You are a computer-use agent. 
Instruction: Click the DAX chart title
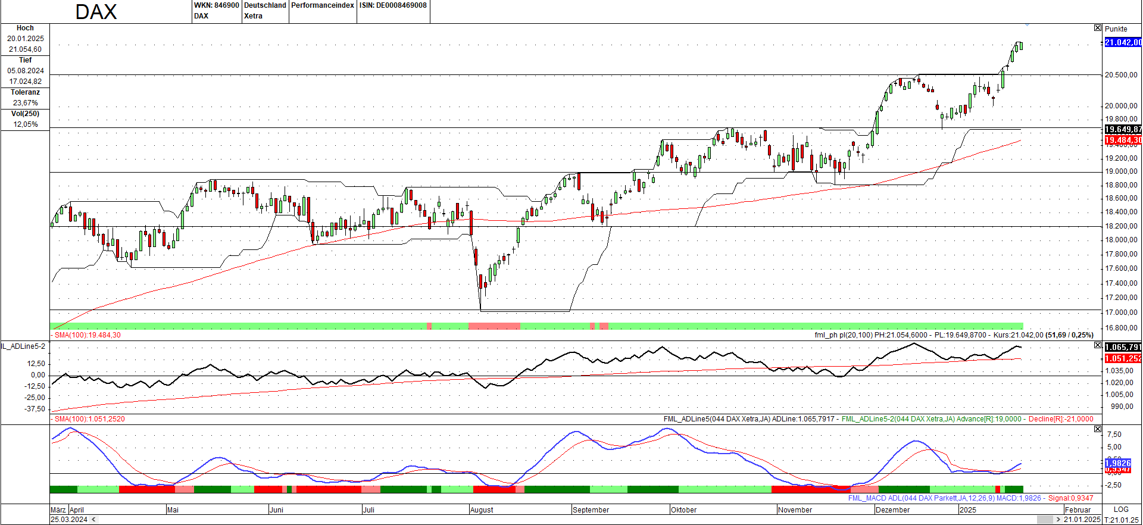click(96, 12)
